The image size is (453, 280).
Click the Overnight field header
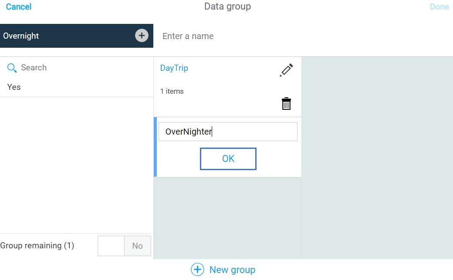65,36
